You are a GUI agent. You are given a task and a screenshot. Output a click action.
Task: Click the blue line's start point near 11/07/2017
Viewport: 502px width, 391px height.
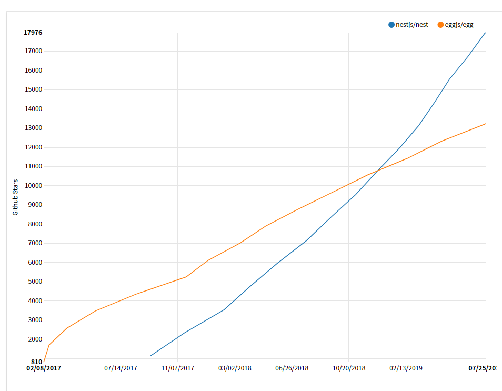pos(151,355)
